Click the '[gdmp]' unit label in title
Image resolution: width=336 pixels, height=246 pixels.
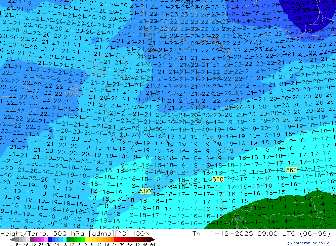click(101, 234)
